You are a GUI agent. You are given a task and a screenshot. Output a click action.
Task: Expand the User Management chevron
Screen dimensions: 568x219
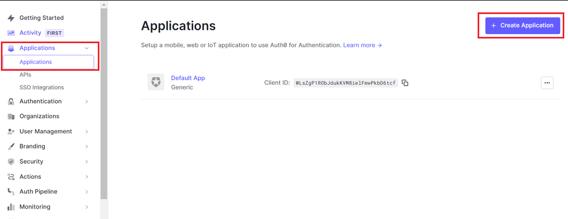[87, 131]
